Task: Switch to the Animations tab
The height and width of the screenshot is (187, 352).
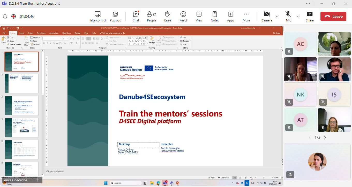Action: click(x=54, y=33)
